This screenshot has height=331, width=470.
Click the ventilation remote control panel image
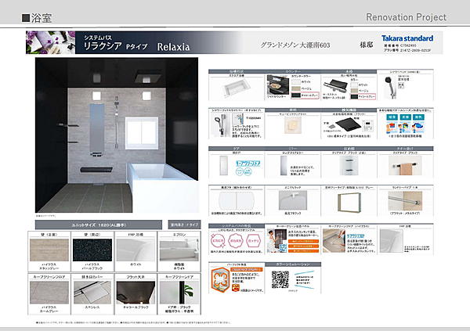[367, 126]
